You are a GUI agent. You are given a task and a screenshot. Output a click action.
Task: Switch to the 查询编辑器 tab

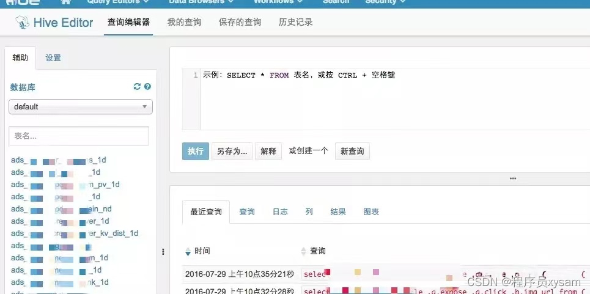(128, 22)
